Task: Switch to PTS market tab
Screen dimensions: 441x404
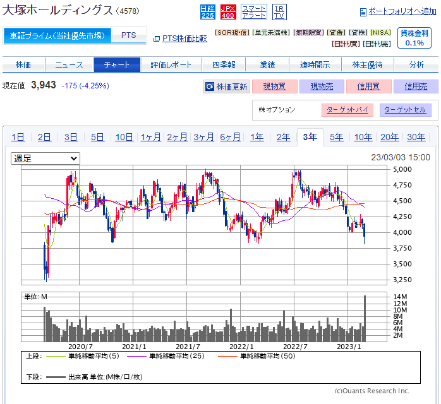Action: click(128, 35)
